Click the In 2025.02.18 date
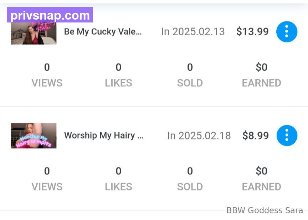Viewport: 308px width, 220px height. 199,135
